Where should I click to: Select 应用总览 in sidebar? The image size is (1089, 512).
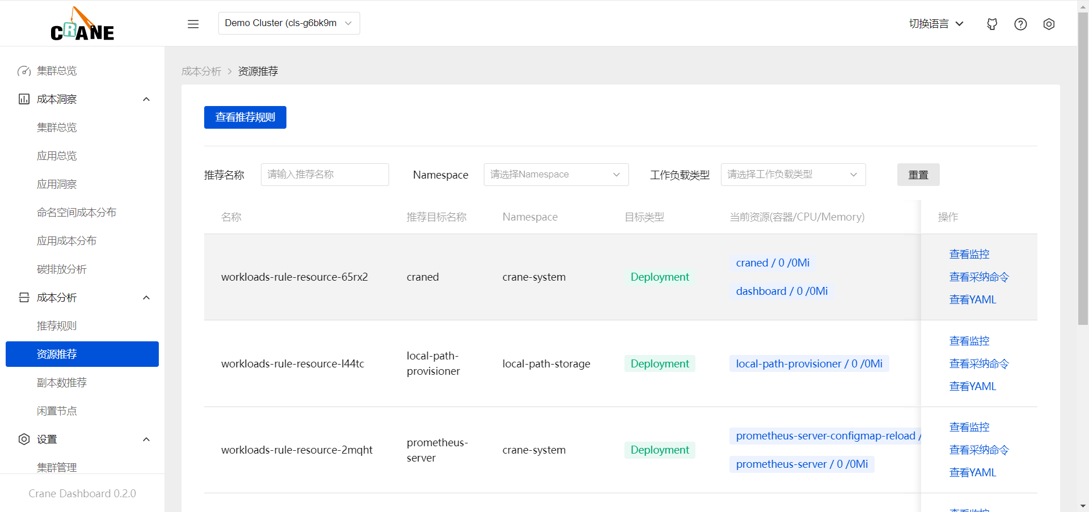pos(82,156)
